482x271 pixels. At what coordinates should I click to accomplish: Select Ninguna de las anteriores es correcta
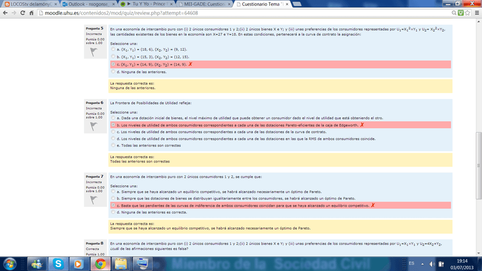click(x=113, y=212)
